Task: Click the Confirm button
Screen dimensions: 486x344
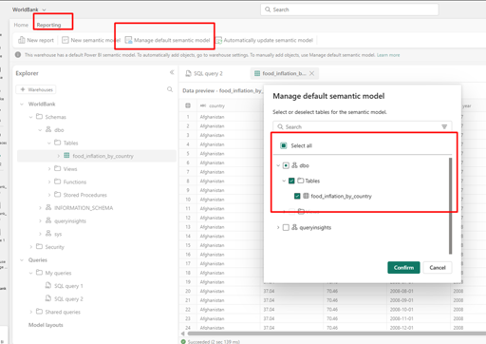Action: tap(403, 268)
